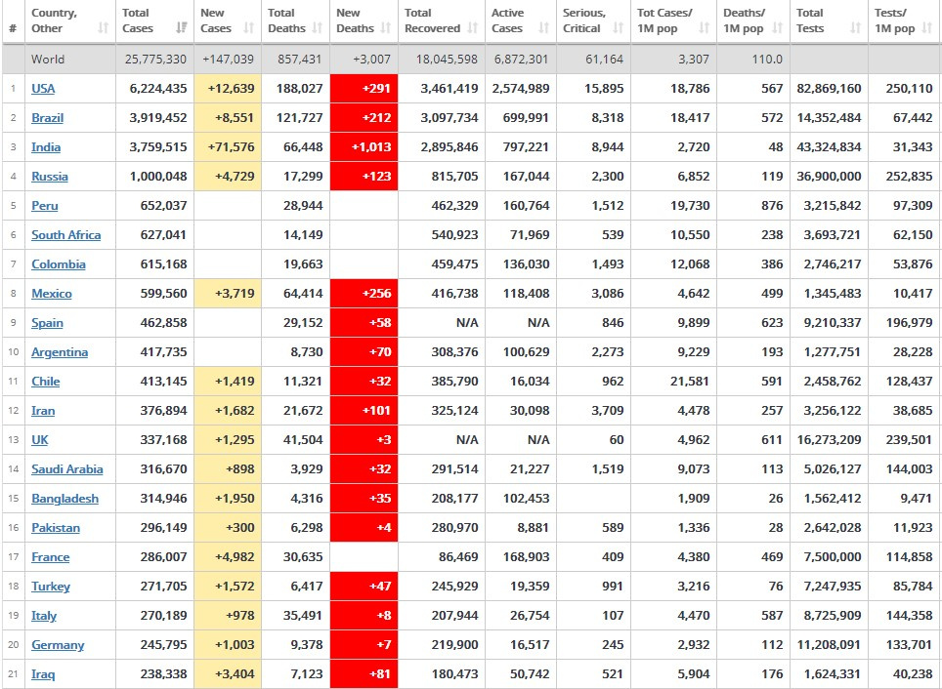Click Russia total cases 1,000,048
Screen dimensions: 942x689
point(158,177)
